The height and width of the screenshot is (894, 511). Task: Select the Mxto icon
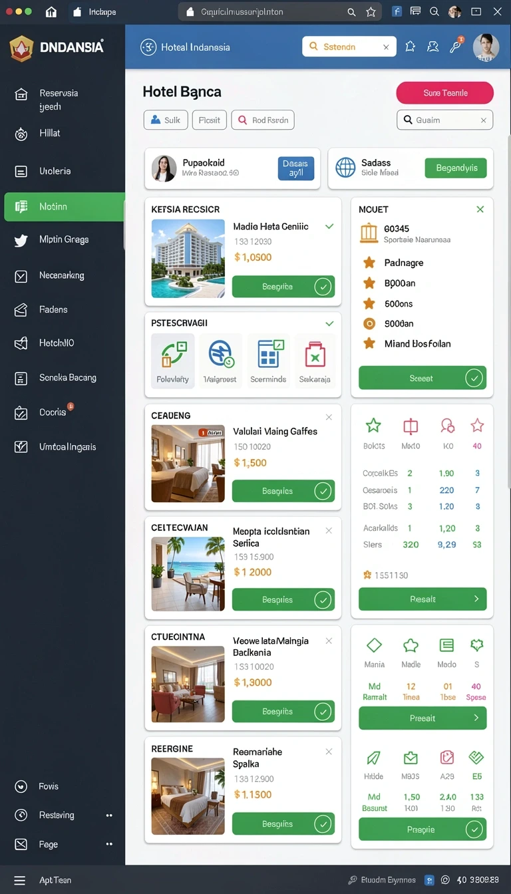tap(411, 426)
